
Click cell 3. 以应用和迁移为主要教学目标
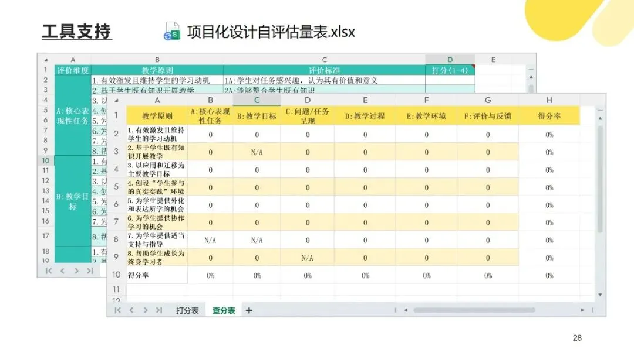tap(157, 170)
